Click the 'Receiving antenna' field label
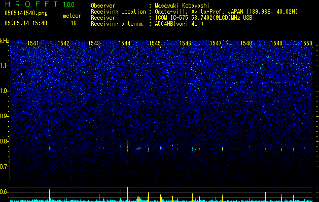The height and width of the screenshot is (202, 319). click(x=117, y=24)
